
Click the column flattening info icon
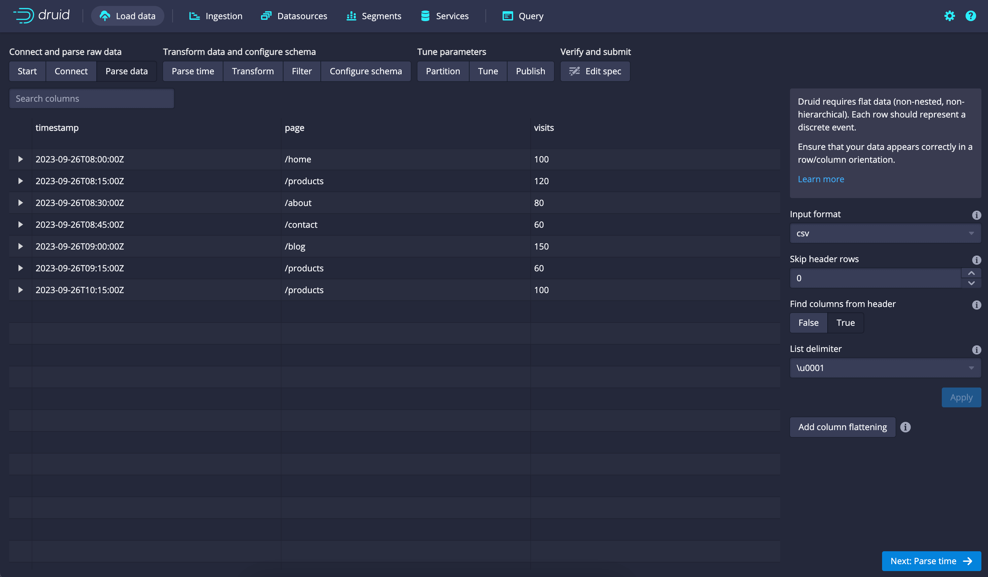point(905,427)
